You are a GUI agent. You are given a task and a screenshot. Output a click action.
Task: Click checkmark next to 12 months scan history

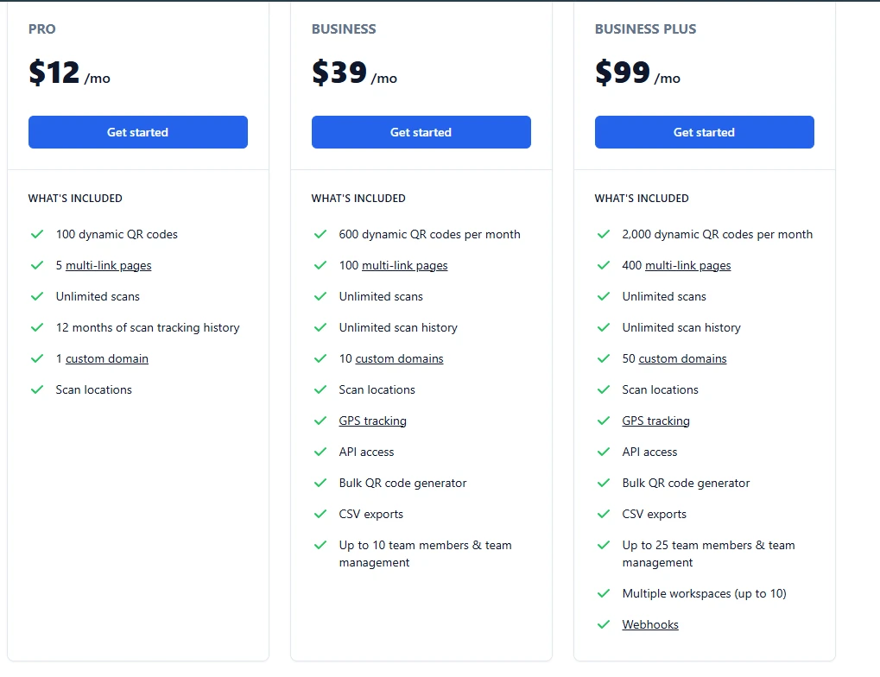point(37,327)
